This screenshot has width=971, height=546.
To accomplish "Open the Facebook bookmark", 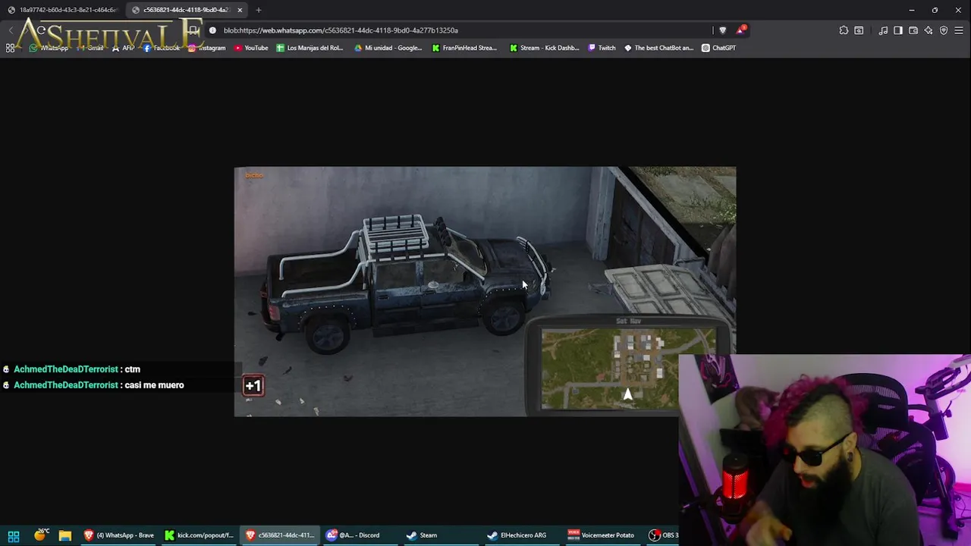I will [x=162, y=48].
